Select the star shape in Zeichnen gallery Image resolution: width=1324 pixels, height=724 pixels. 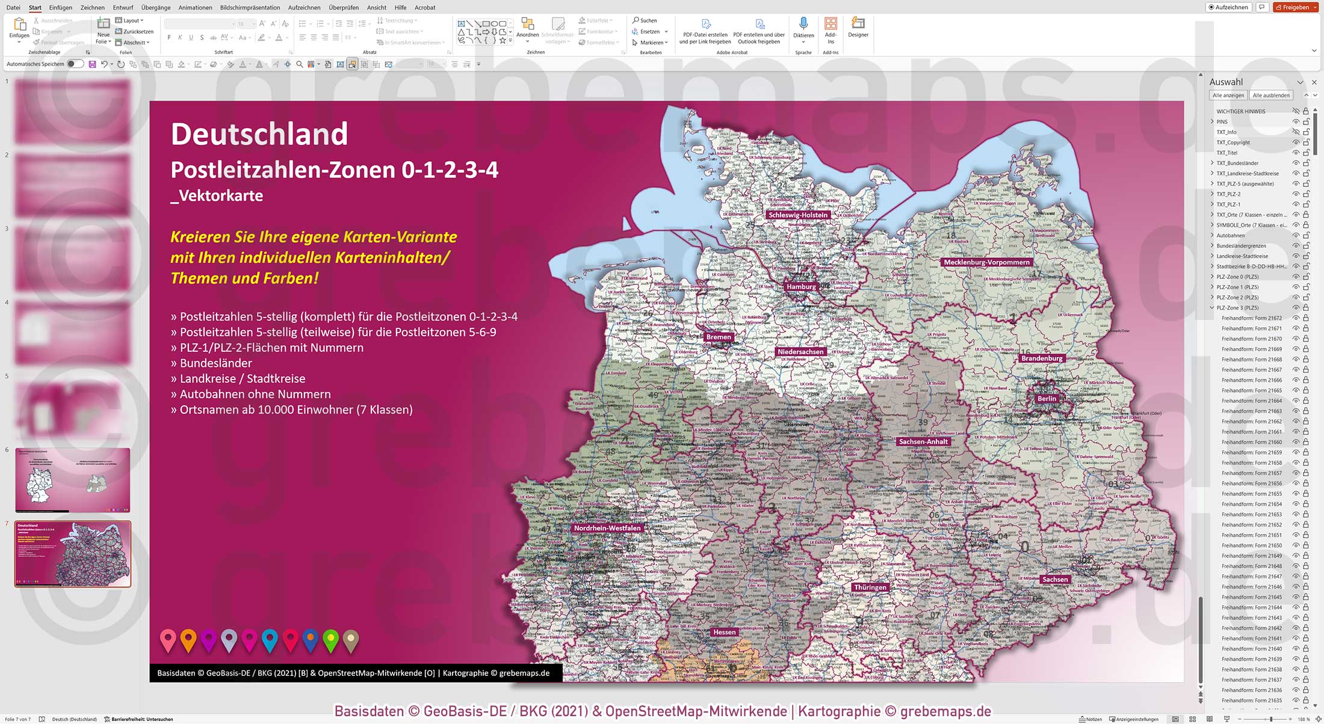point(501,41)
